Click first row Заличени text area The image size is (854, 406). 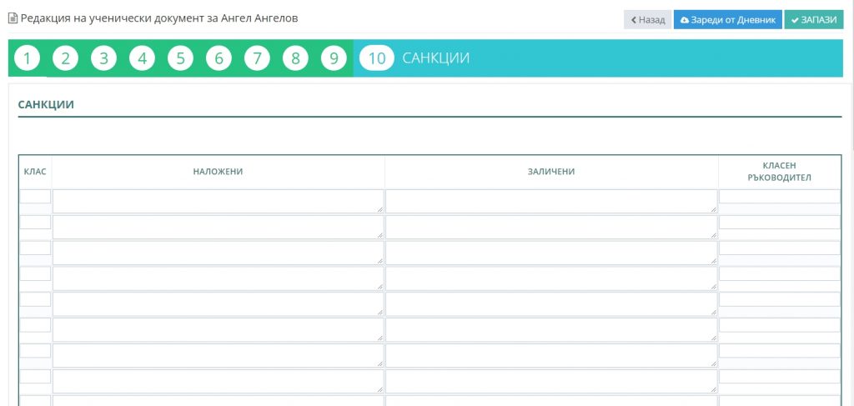(550, 201)
